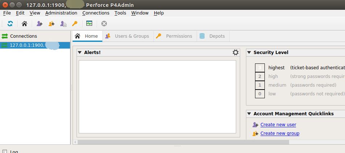Open the Tools menu
The width and height of the screenshot is (345, 153).
[x=120, y=13]
